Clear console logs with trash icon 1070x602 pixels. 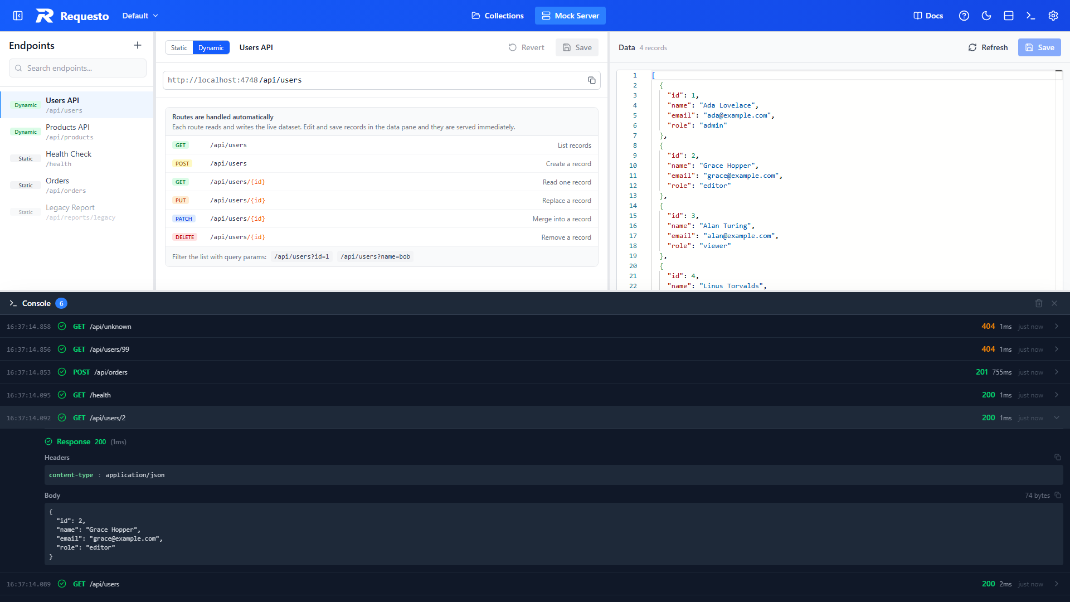[1039, 303]
